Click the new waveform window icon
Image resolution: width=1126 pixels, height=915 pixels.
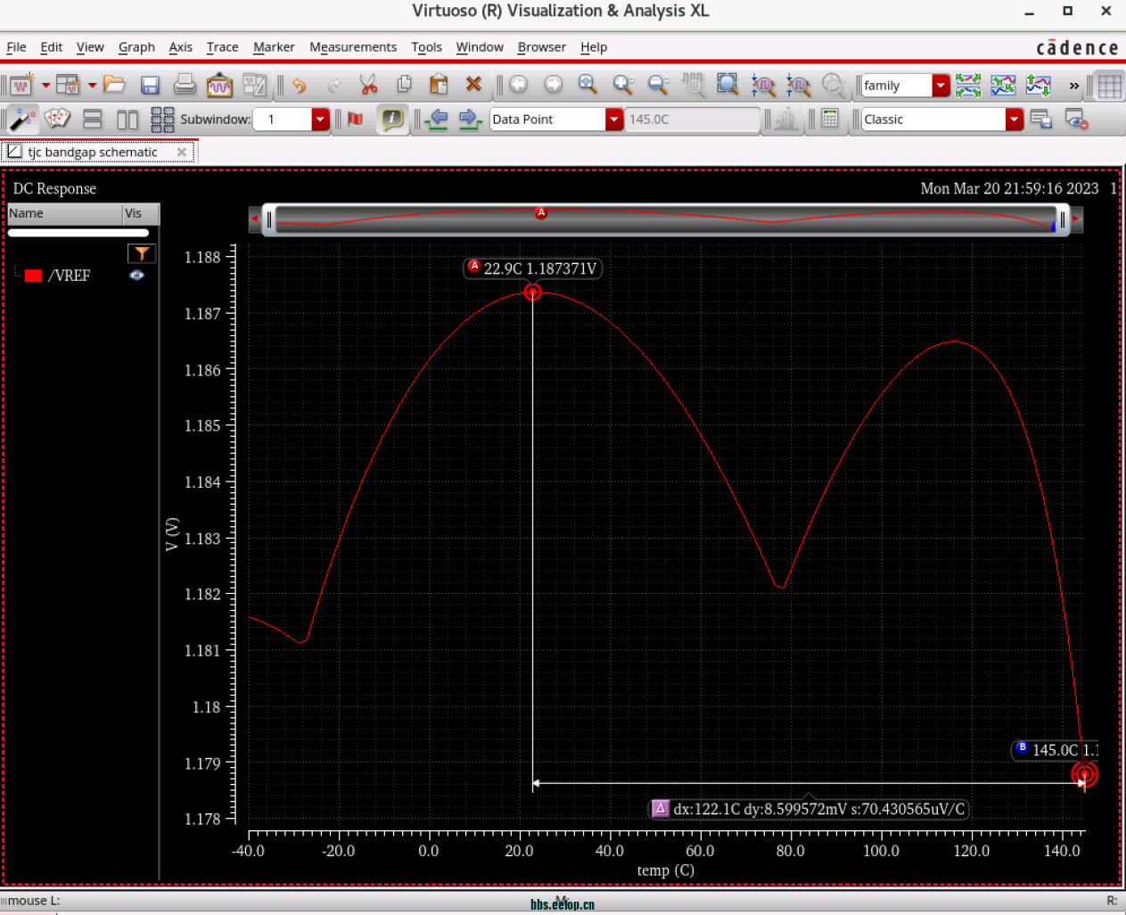tap(21, 85)
